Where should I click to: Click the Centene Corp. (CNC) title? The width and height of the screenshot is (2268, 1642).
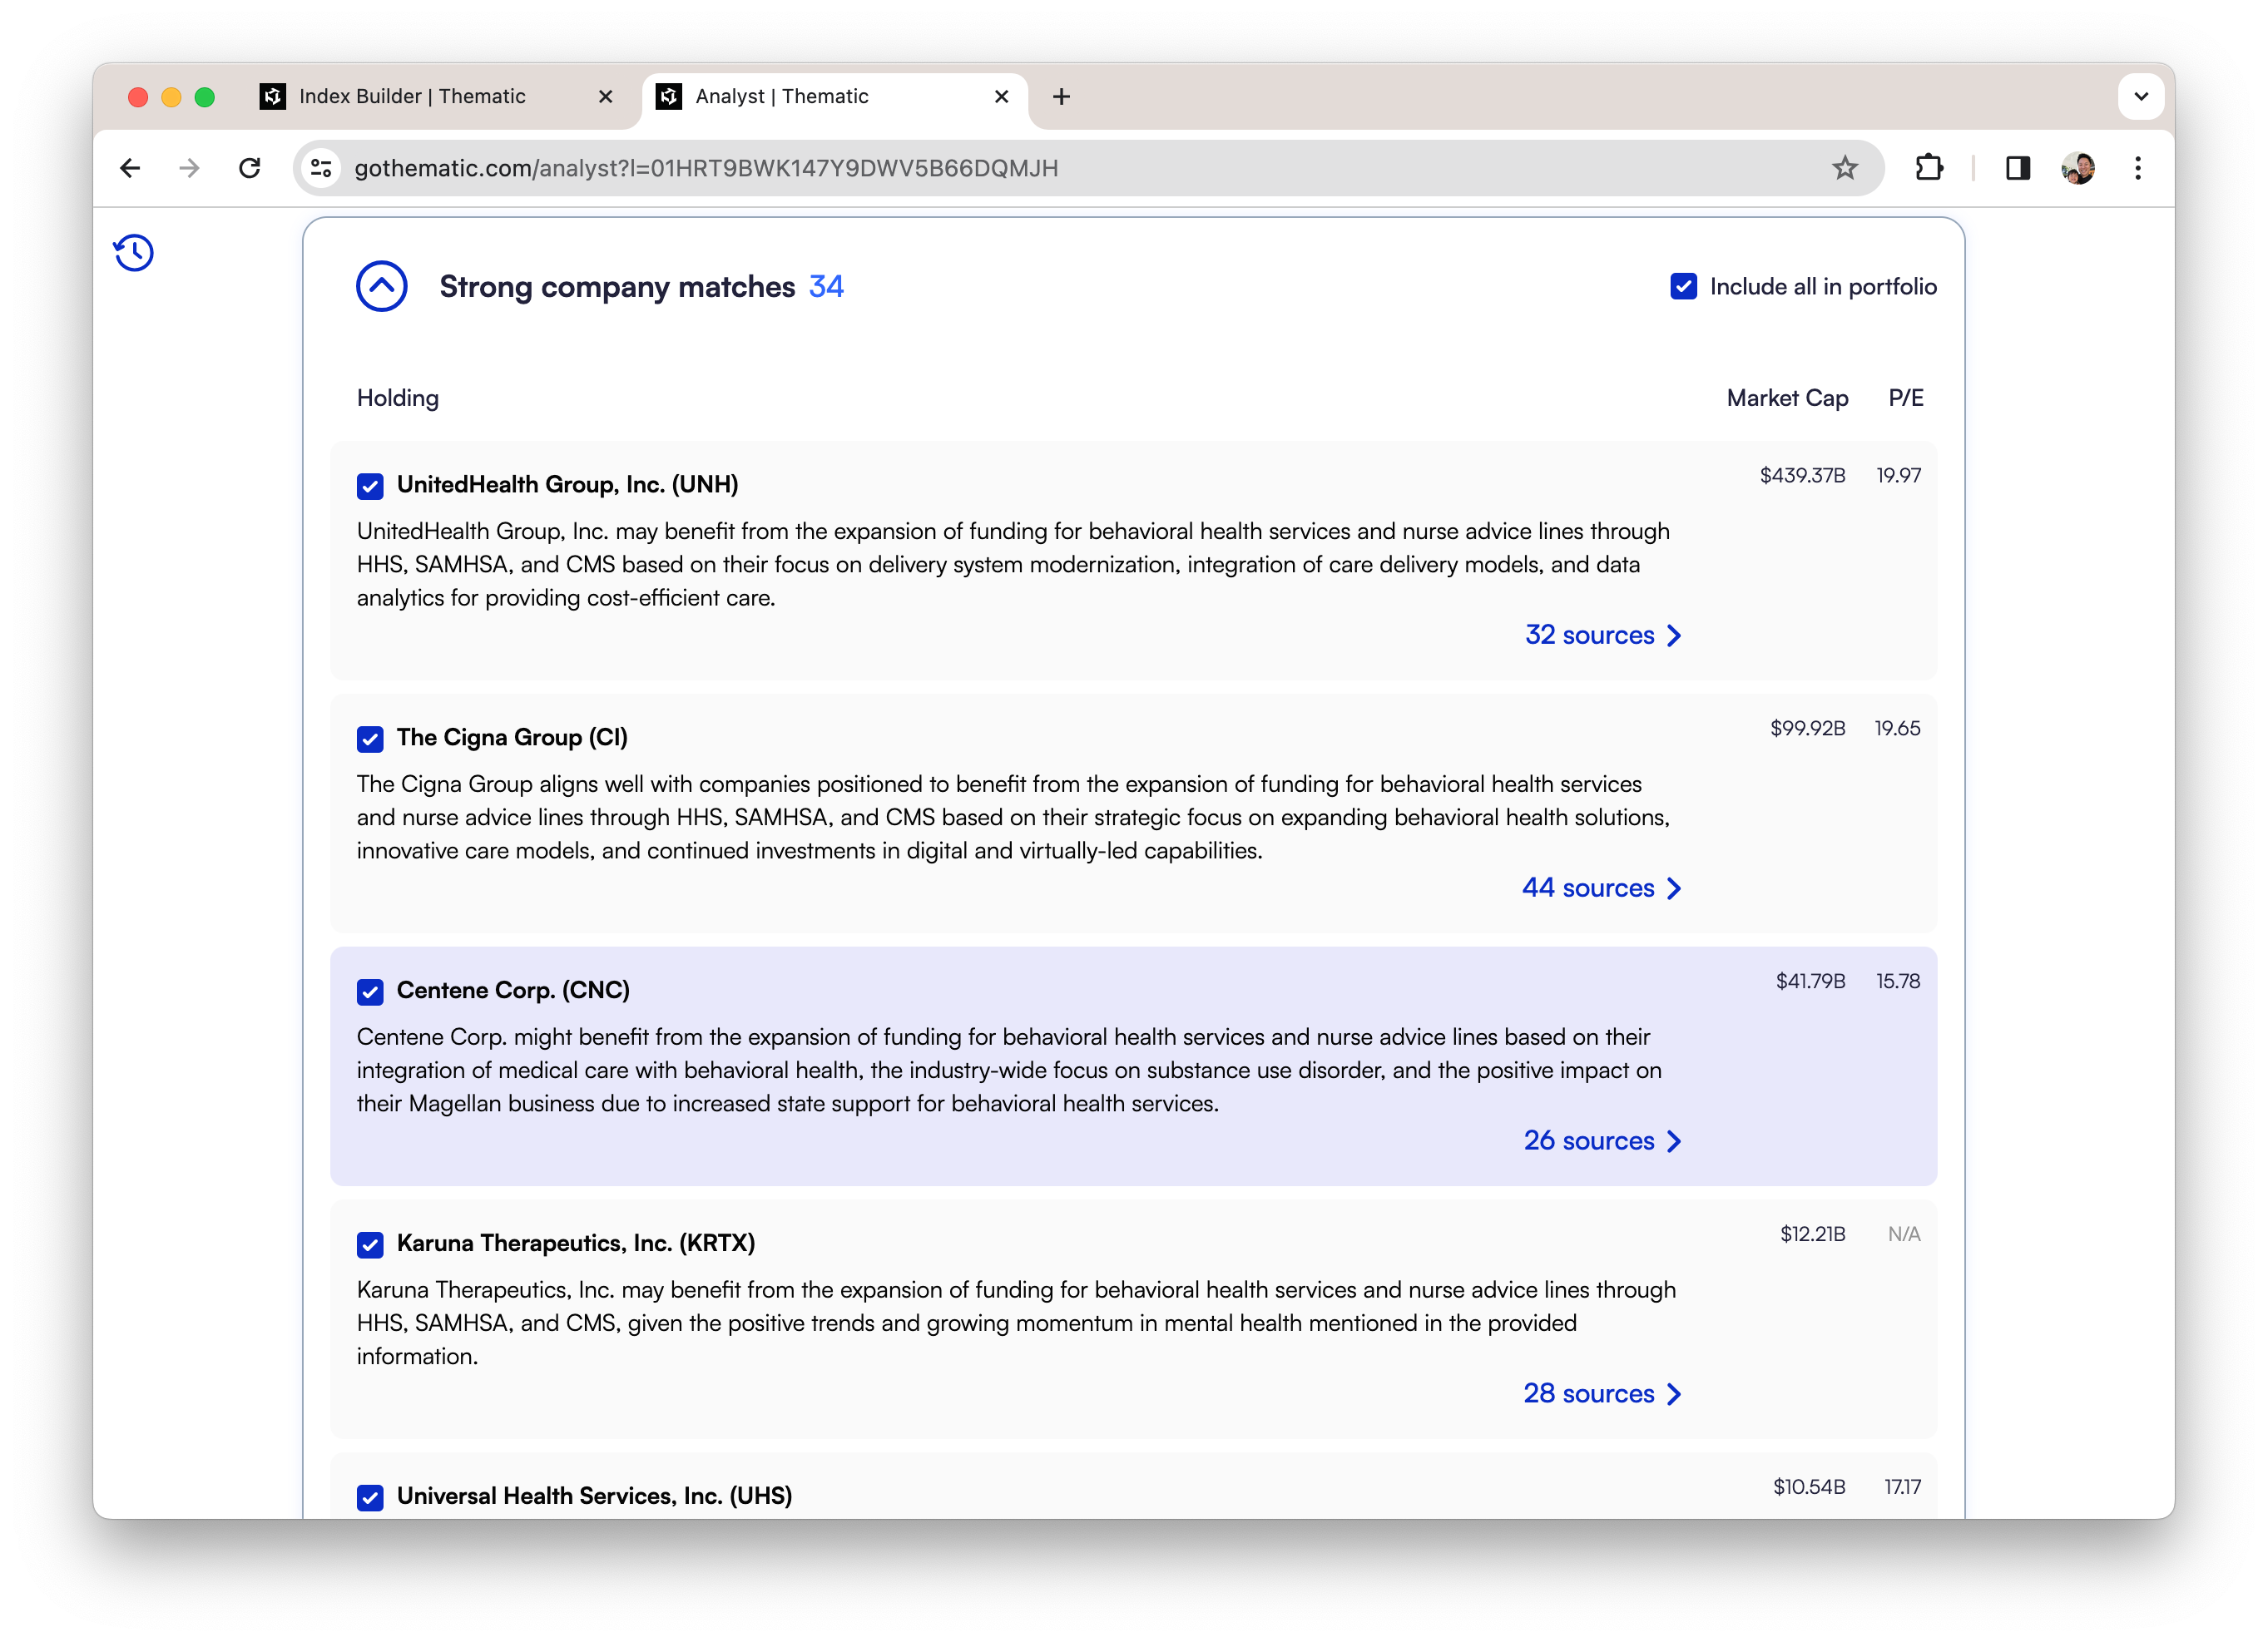(x=513, y=991)
